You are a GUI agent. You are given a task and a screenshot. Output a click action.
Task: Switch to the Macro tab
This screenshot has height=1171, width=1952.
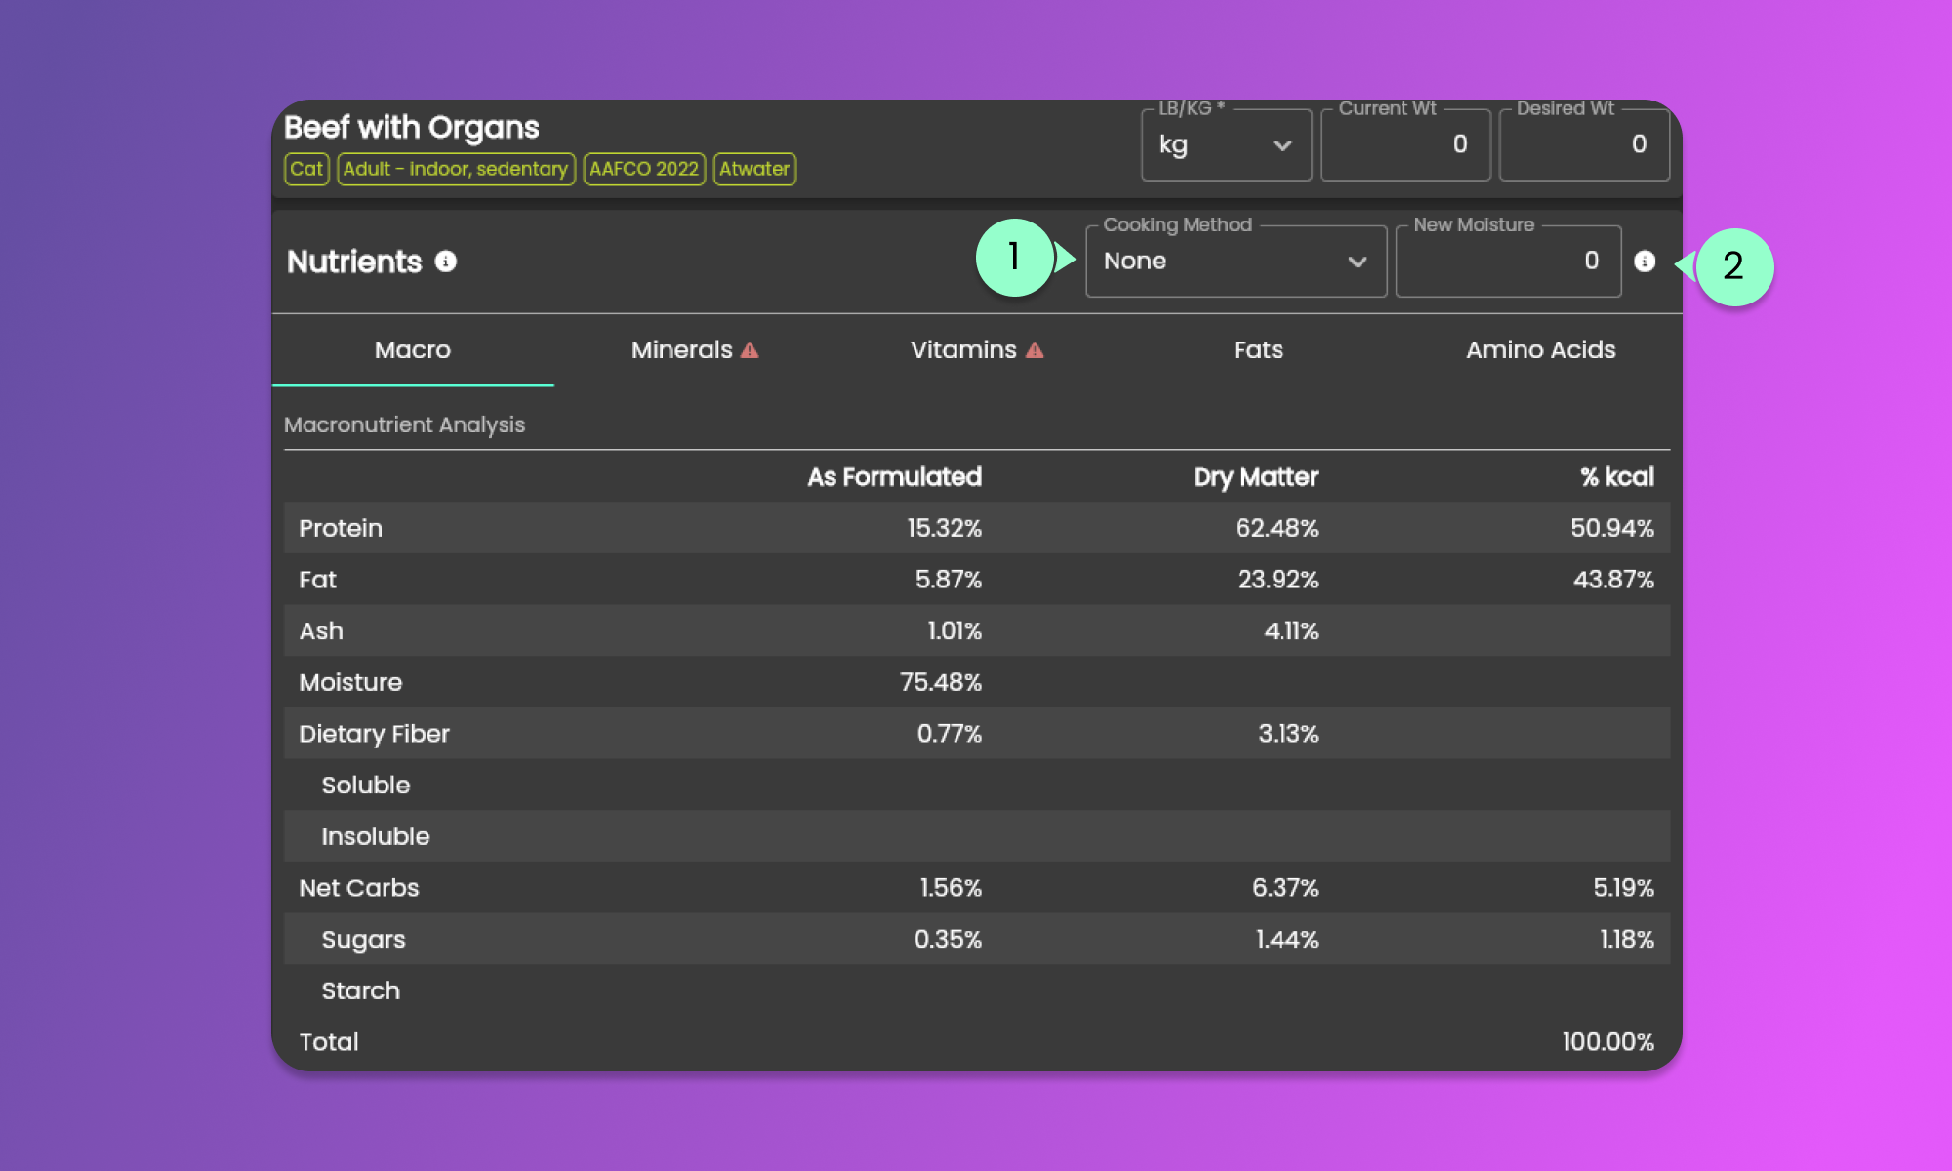pyautogui.click(x=413, y=350)
